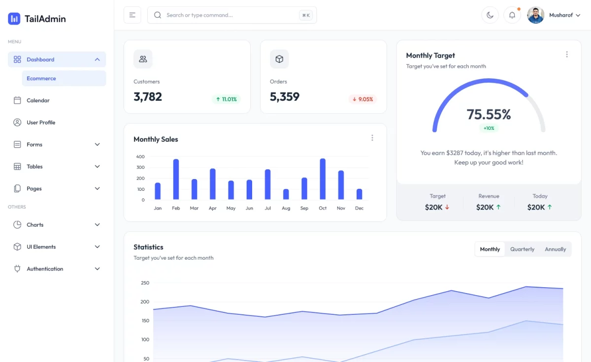This screenshot has width=591, height=362.
Task: Toggle sidebar with the hamburger menu button
Action: (132, 15)
